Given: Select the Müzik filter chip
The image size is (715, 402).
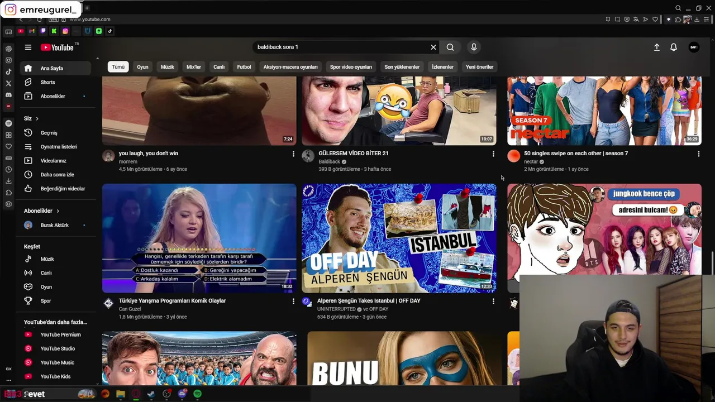Looking at the screenshot, I should coord(168,67).
